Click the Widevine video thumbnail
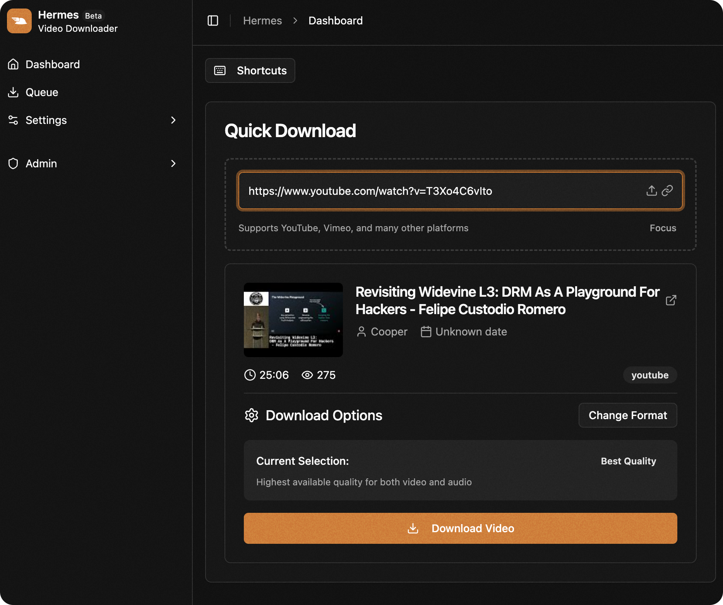Screen dimensions: 723x605 [293, 320]
